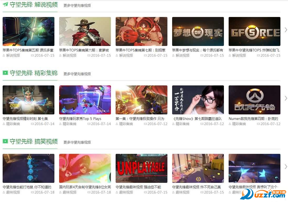Open 更多守望先锋视频 link for 解说视频
This screenshot has width=288, height=204.
(x=77, y=5)
